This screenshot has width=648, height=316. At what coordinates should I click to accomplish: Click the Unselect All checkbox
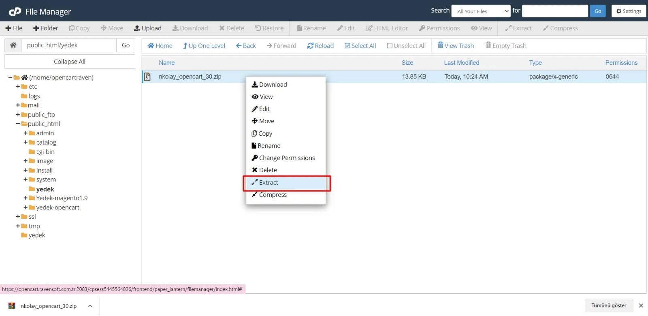click(x=390, y=46)
